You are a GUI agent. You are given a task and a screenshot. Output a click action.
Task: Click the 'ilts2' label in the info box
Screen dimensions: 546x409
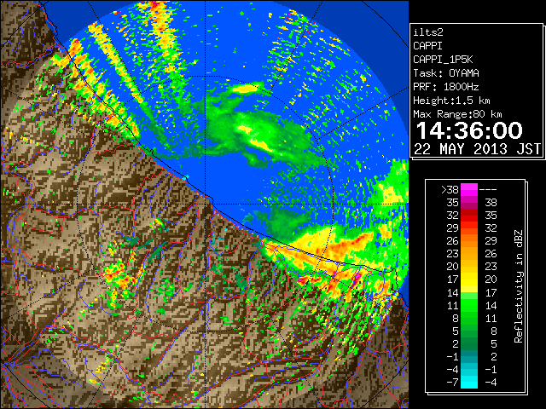tap(428, 32)
